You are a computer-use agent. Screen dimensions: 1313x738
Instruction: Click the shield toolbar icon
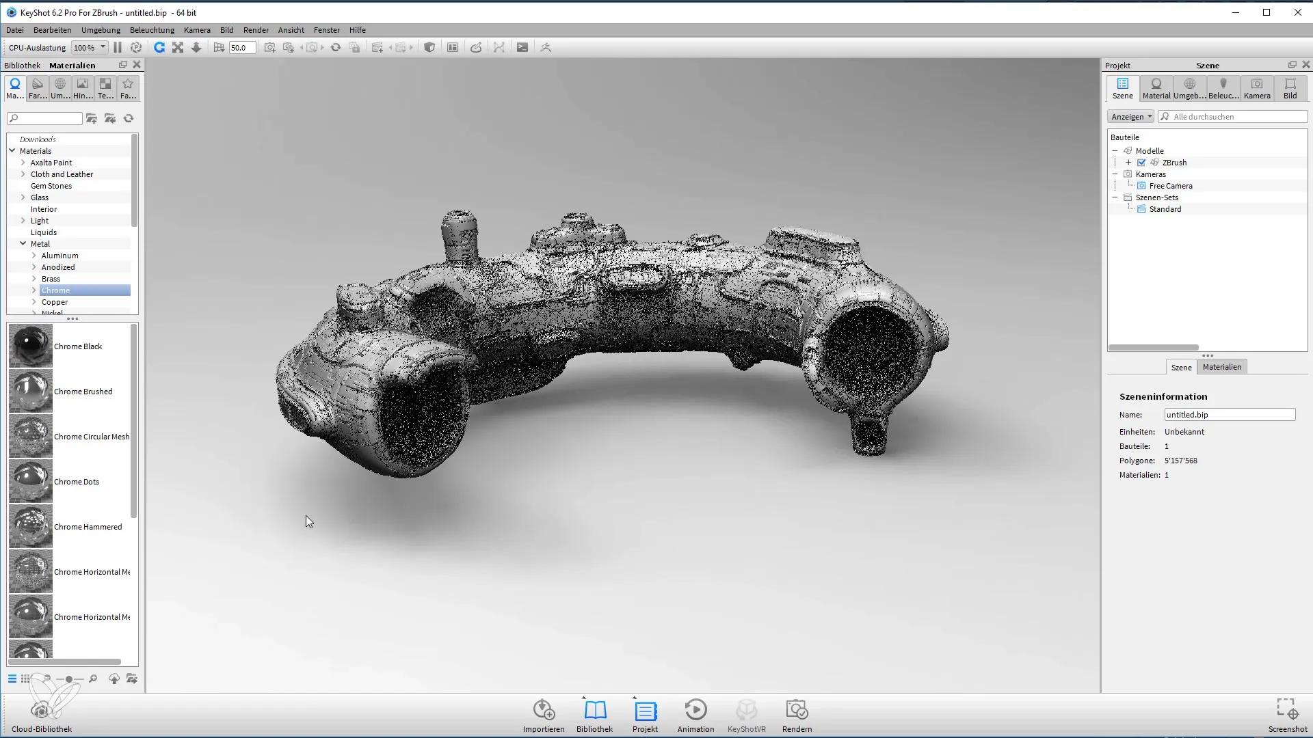point(429,48)
